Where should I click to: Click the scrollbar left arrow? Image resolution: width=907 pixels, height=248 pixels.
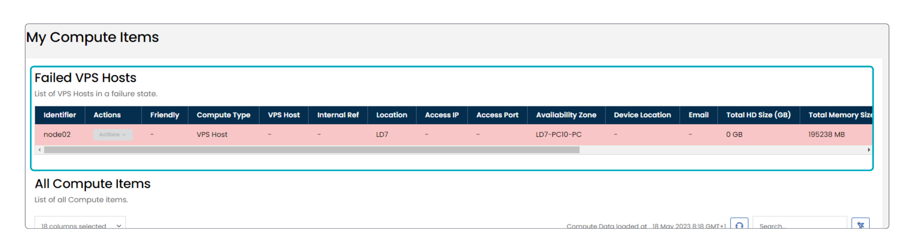pos(39,150)
